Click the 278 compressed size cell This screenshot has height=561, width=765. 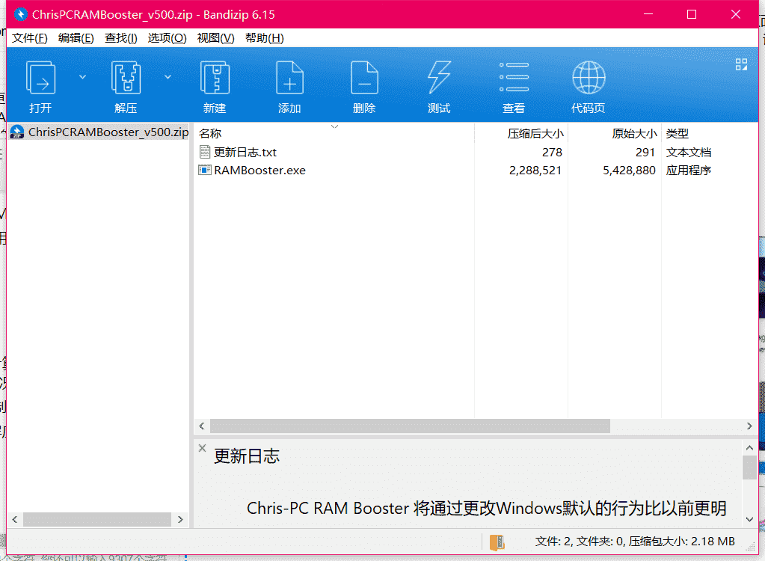coord(552,152)
